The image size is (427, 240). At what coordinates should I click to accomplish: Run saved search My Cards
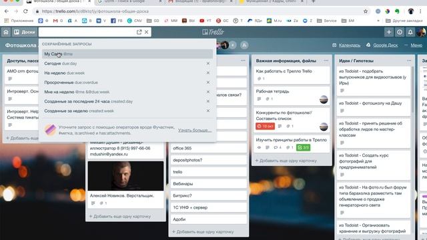coord(127,54)
